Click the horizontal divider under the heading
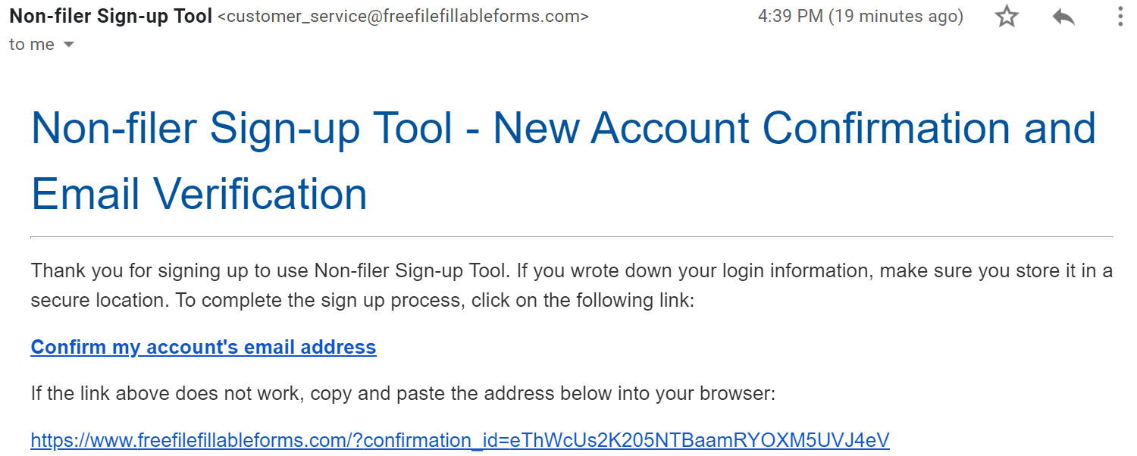Screen dimensions: 1137x456 tap(572, 237)
